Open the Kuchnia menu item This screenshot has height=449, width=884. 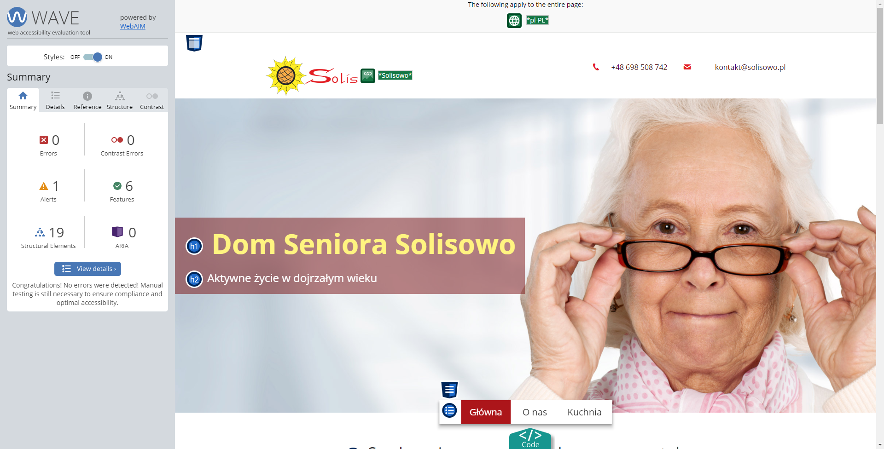tap(584, 412)
